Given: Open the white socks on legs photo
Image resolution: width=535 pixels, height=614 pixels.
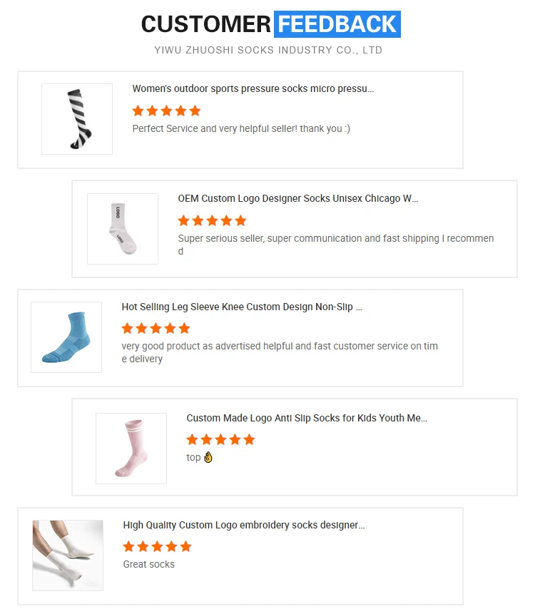Looking at the screenshot, I should pos(68,556).
